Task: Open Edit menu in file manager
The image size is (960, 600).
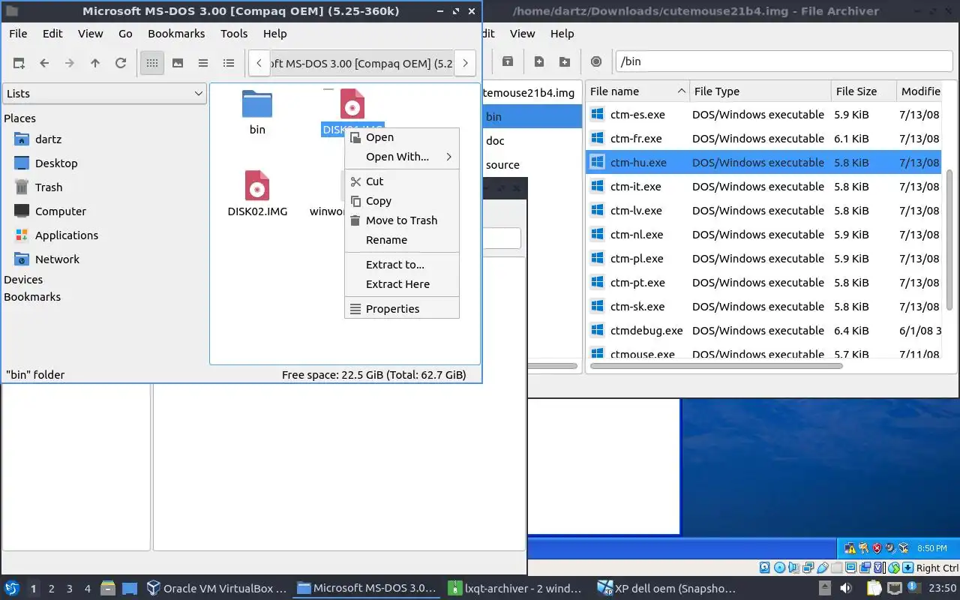Action: click(x=52, y=33)
